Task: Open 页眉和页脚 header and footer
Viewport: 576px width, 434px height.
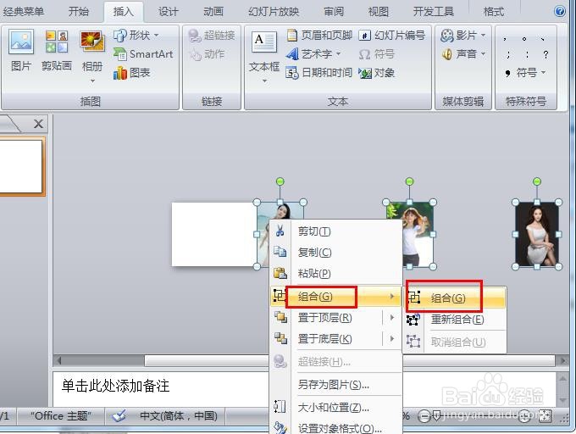Action: pyautogui.click(x=318, y=36)
